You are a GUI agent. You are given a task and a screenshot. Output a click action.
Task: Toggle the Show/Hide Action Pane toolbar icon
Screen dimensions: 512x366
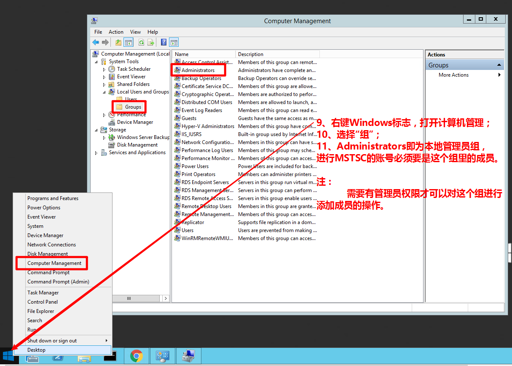(174, 42)
